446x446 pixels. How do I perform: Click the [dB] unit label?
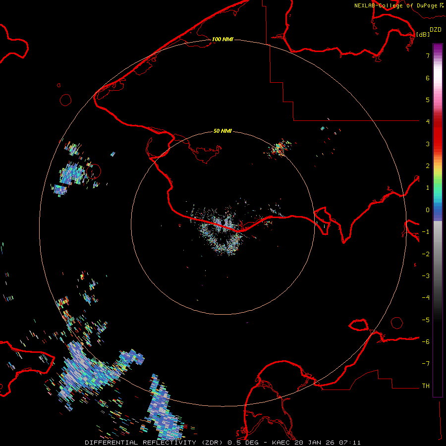point(423,34)
